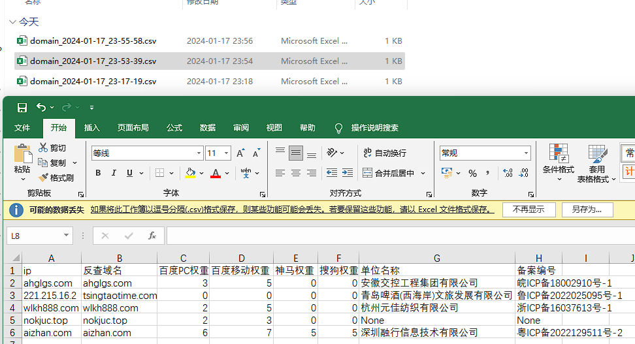Open the Name Box dropdown arrow
The height and width of the screenshot is (344, 635).
click(66, 236)
